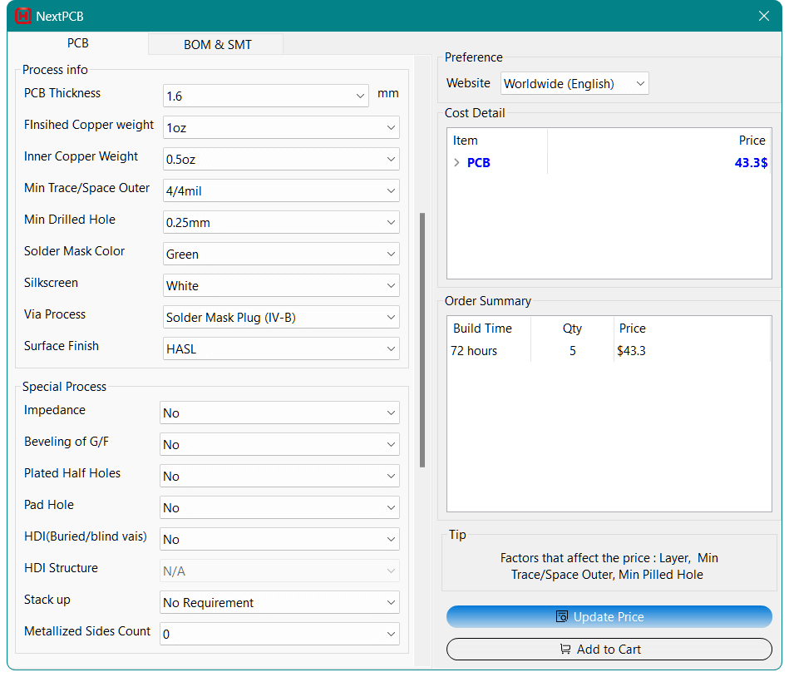Screen dimensions: 789x677
Task: Close the NextPCB window
Action: tap(764, 16)
